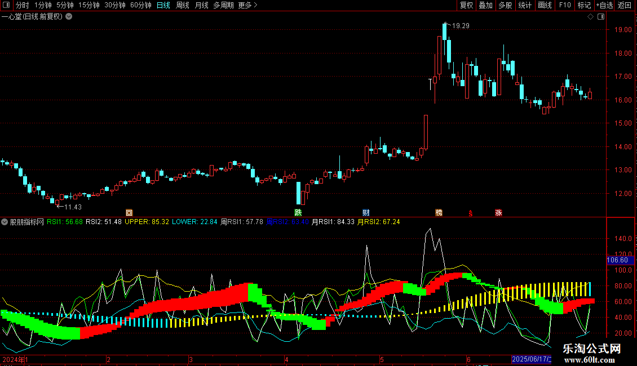This screenshot has width=637, height=366.
Task: Switch to 月线 monthly chart
Action: [201, 5]
